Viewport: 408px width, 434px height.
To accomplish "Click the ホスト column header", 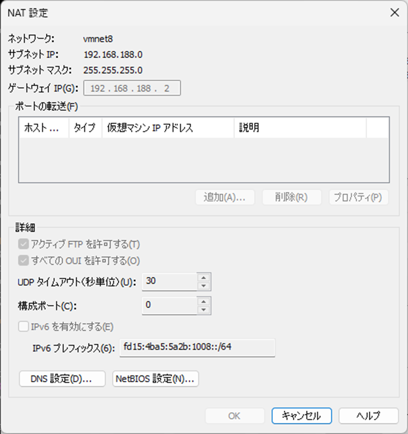I will pos(44,128).
